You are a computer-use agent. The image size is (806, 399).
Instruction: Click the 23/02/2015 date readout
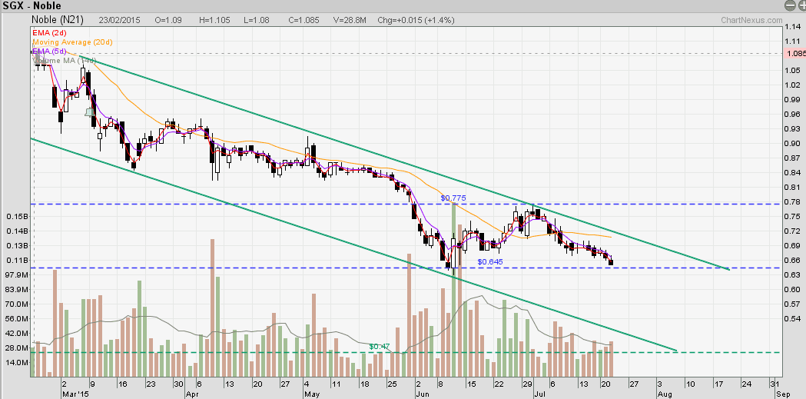coord(119,20)
